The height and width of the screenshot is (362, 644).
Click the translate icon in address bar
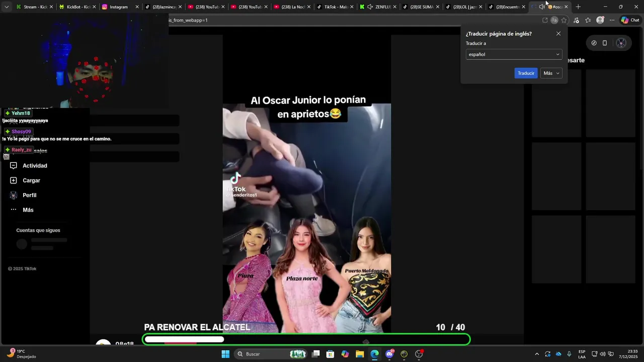coord(554,20)
